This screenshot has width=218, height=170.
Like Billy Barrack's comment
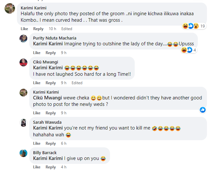37,167
